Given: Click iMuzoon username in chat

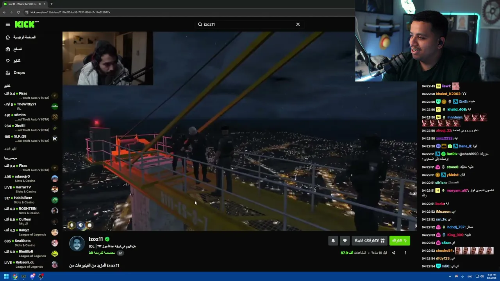Looking at the screenshot, I should (443, 212).
